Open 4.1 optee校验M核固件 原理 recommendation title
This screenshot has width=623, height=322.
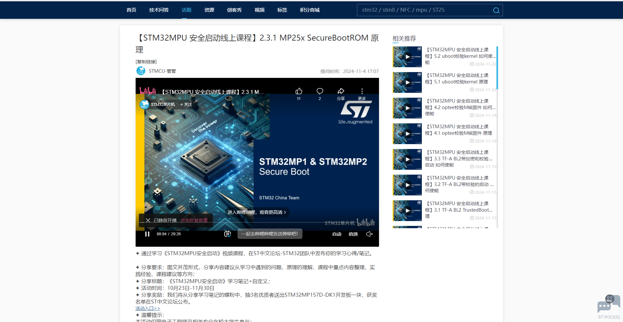tap(458, 130)
